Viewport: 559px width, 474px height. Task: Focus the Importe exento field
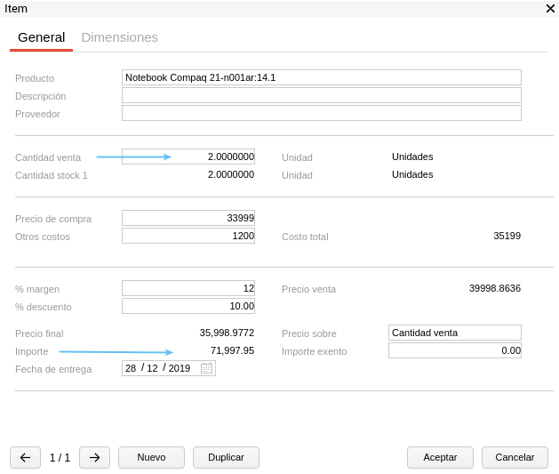point(454,350)
